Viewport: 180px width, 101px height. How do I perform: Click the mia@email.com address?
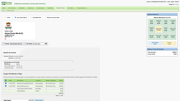(10, 35)
